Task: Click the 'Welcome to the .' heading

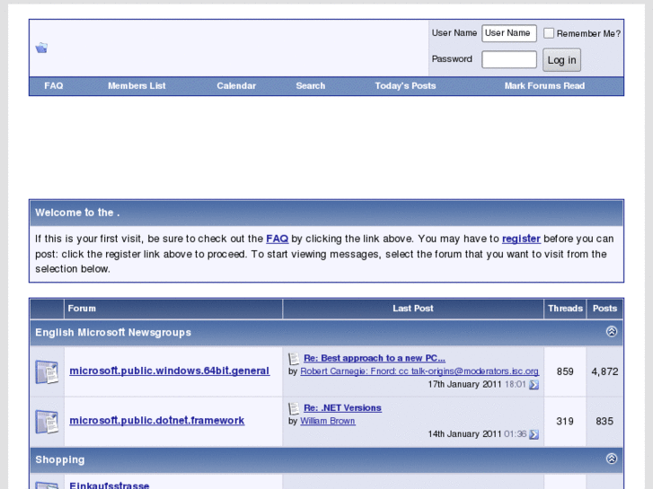Action: [77, 213]
